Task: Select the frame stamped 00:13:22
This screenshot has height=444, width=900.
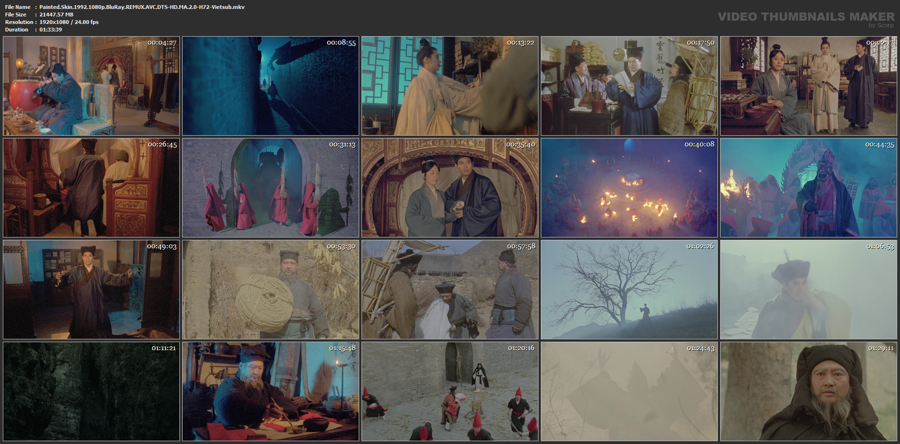Action: coord(450,86)
